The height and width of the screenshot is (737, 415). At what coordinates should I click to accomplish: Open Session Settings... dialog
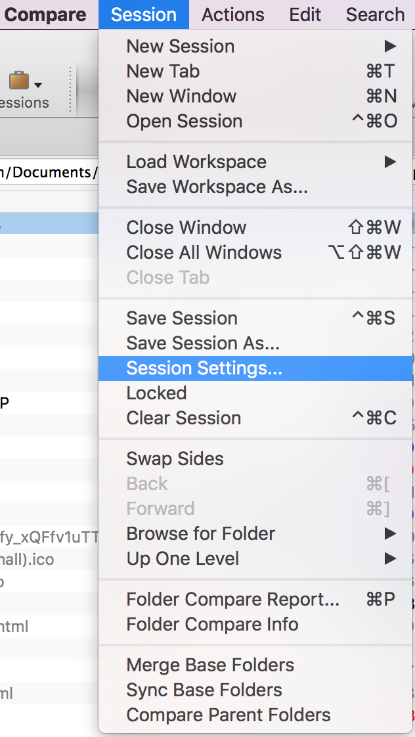(255, 368)
